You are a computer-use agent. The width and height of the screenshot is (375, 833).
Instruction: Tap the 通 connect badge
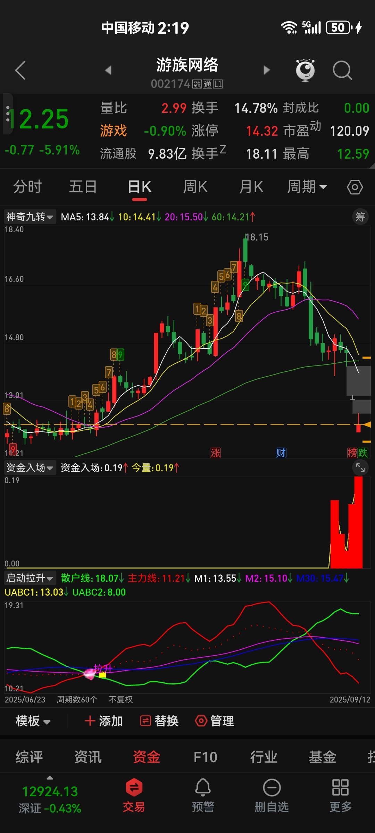coord(208,84)
